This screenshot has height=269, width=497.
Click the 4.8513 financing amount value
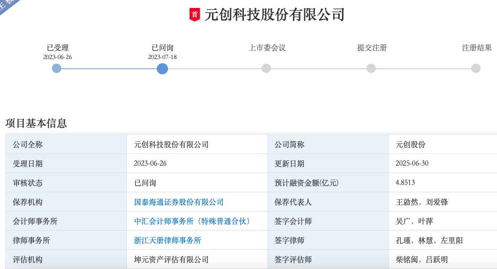tap(405, 182)
